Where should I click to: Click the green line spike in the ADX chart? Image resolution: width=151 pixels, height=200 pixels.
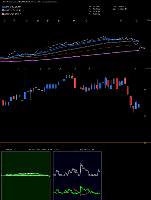[x=81, y=187]
